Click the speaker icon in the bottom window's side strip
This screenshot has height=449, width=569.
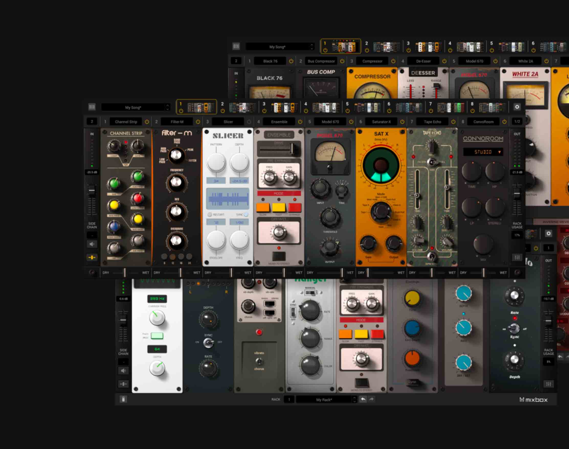pyautogui.click(x=123, y=371)
